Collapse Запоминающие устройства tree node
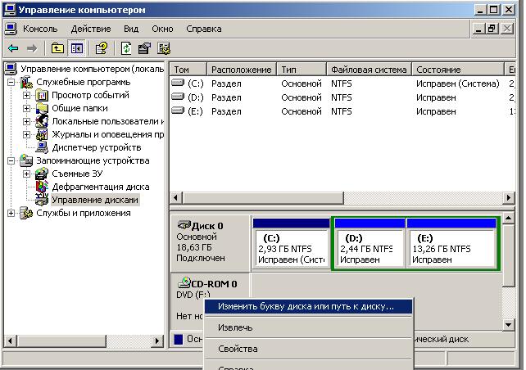The height and width of the screenshot is (370, 526). pyautogui.click(x=11, y=161)
